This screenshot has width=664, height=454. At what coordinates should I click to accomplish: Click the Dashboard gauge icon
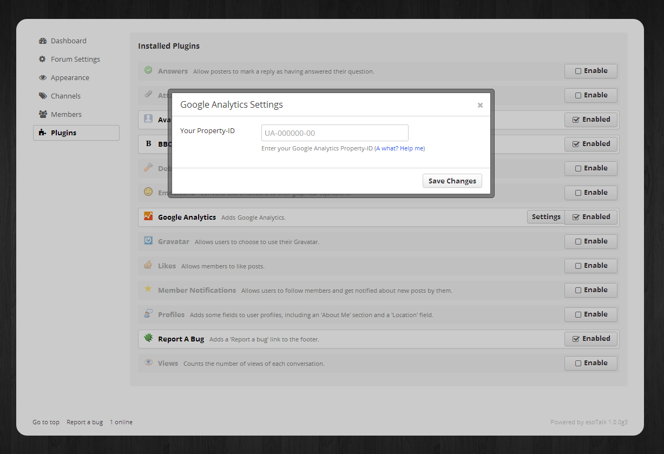(x=43, y=41)
